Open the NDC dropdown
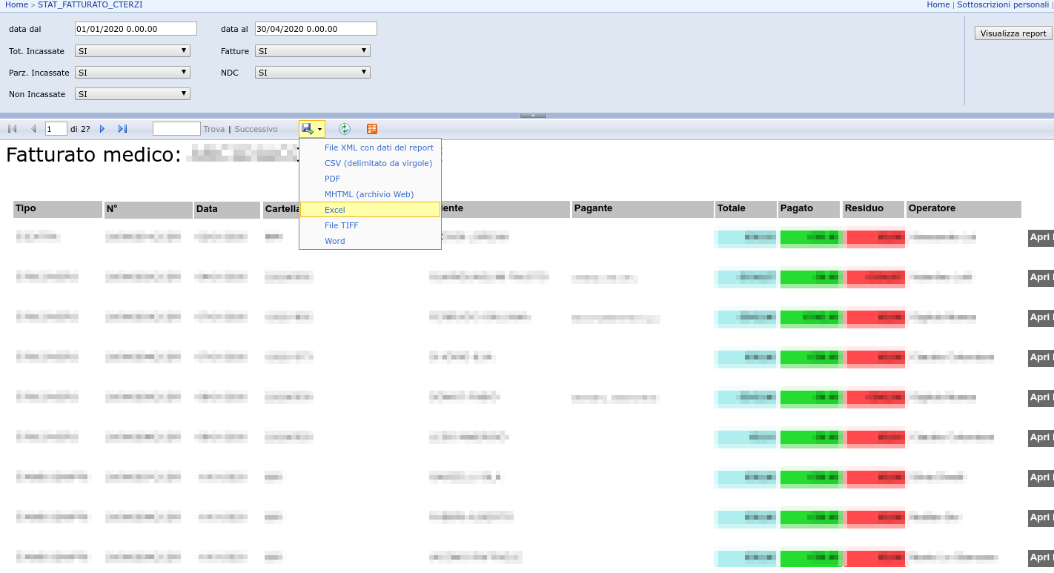The height and width of the screenshot is (573, 1054). [312, 73]
